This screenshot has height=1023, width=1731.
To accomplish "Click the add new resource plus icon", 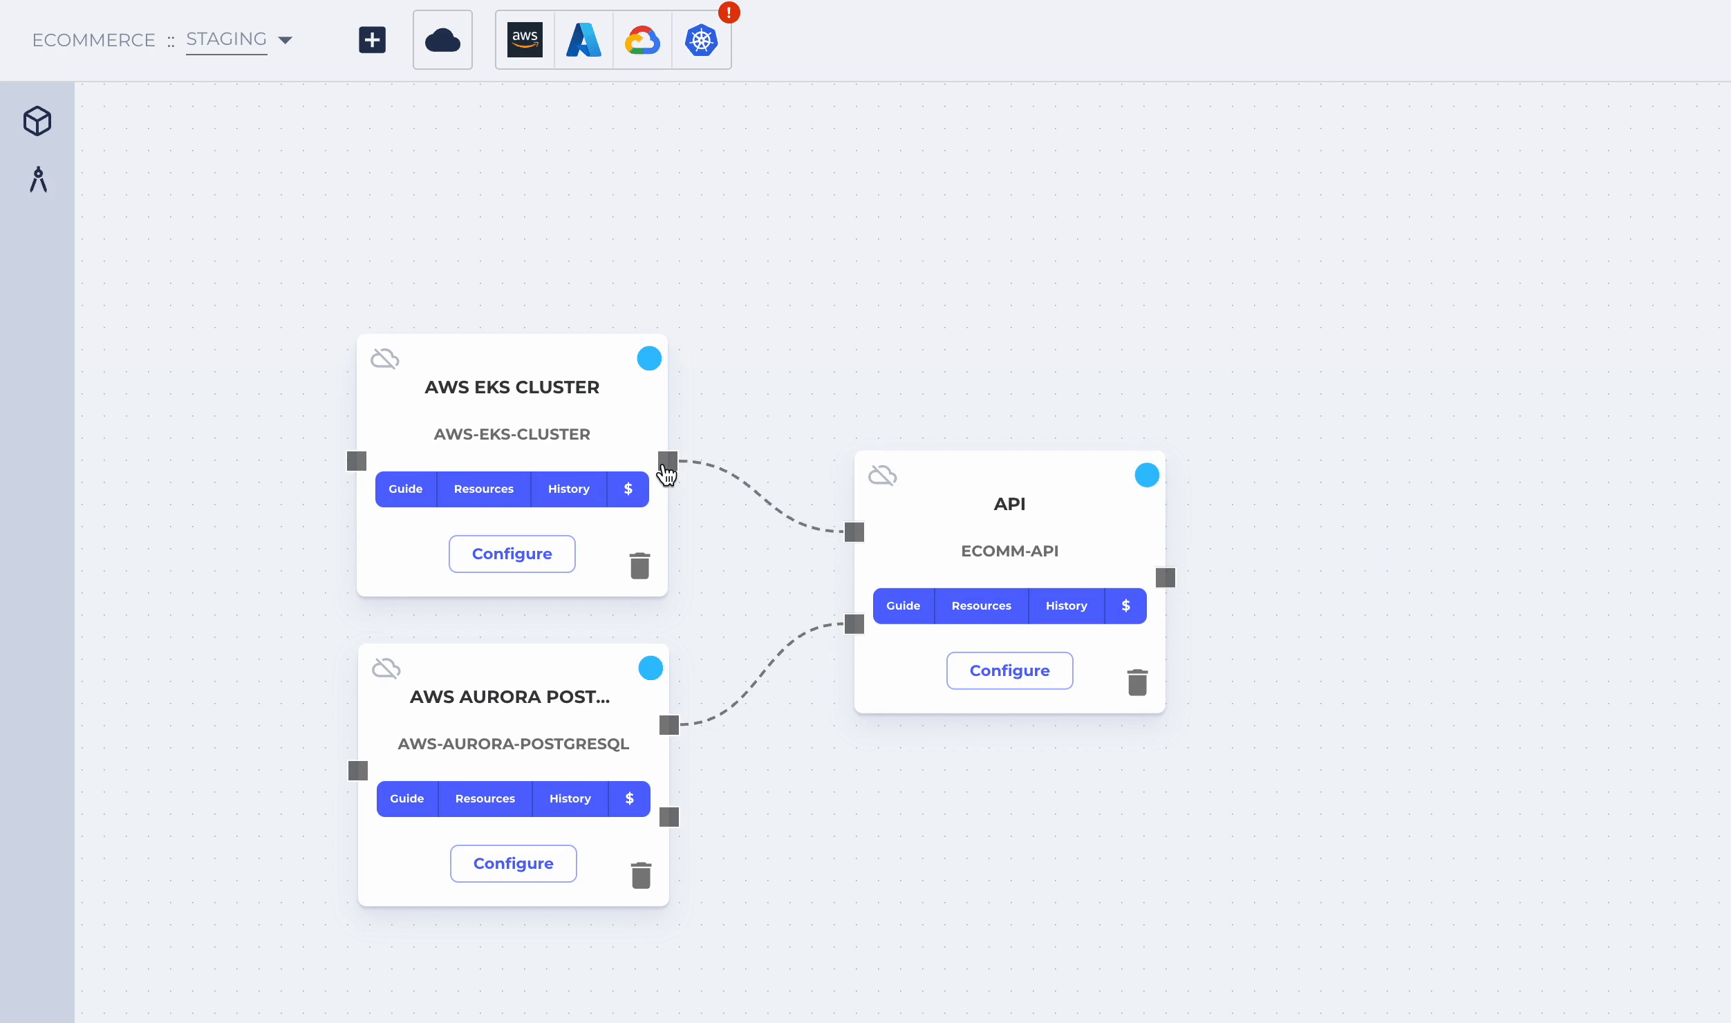I will [x=373, y=39].
